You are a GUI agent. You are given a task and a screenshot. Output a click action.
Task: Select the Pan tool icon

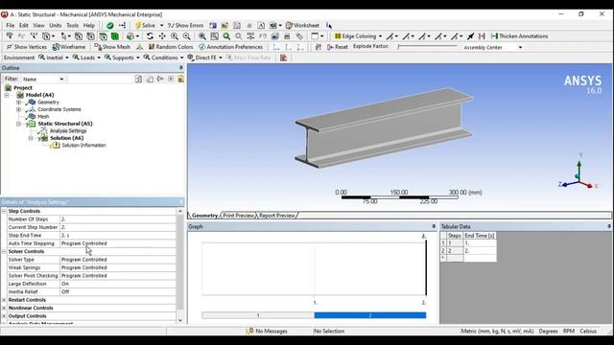162,36
